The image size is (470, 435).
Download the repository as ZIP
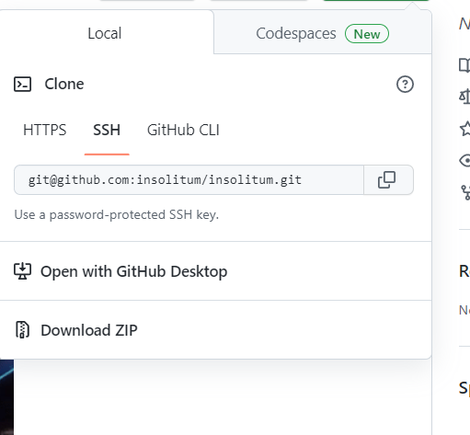pyautogui.click(x=215, y=330)
